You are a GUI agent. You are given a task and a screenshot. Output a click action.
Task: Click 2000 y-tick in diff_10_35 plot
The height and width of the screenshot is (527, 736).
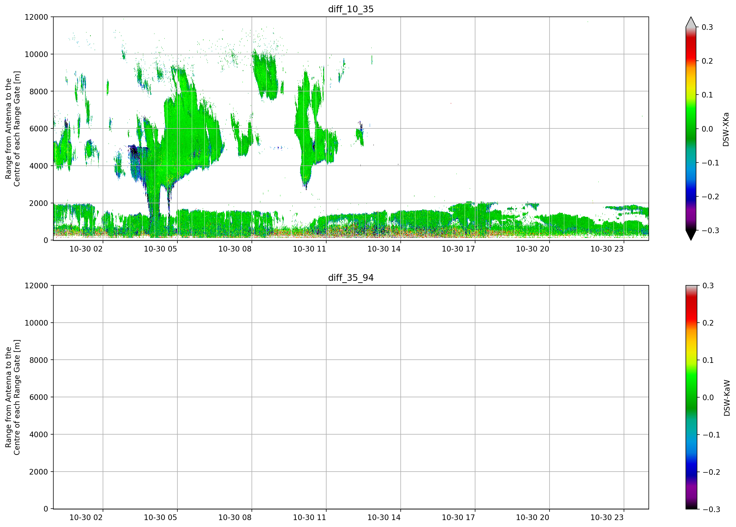pos(39,203)
